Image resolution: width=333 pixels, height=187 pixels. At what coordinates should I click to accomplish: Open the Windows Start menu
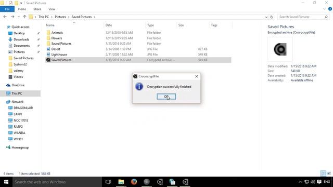(x=6, y=182)
